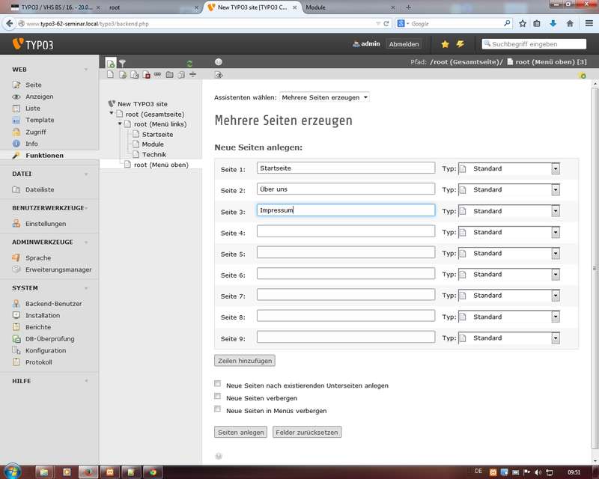Collapse the 'root (Menü links)' tree node
This screenshot has width=599, height=479.
120,123
